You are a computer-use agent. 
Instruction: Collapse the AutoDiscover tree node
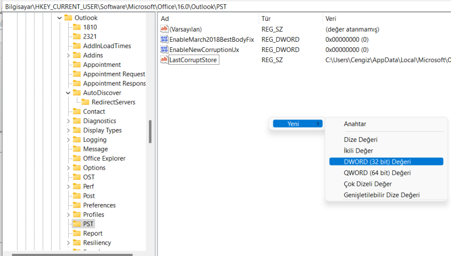click(68, 93)
